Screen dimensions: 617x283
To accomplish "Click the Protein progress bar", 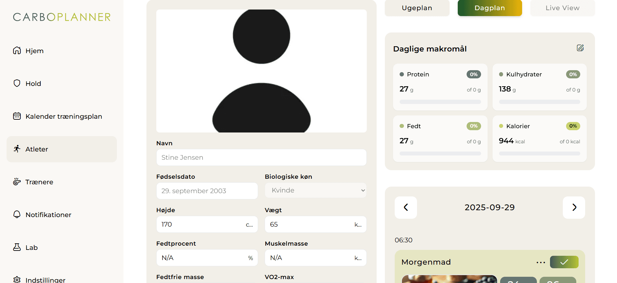I will click(x=440, y=102).
